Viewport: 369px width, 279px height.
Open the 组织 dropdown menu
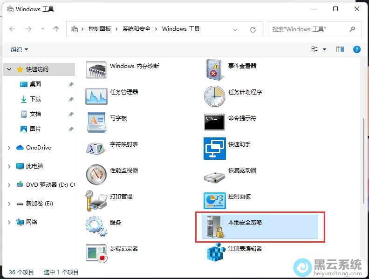(20, 49)
